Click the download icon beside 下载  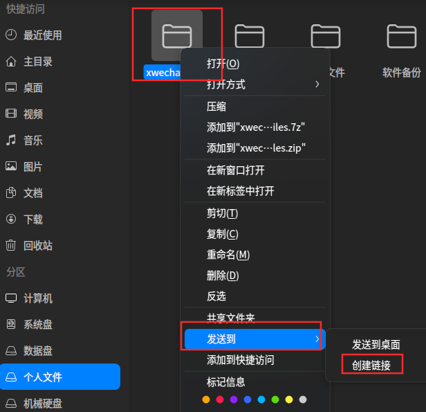click(x=11, y=219)
